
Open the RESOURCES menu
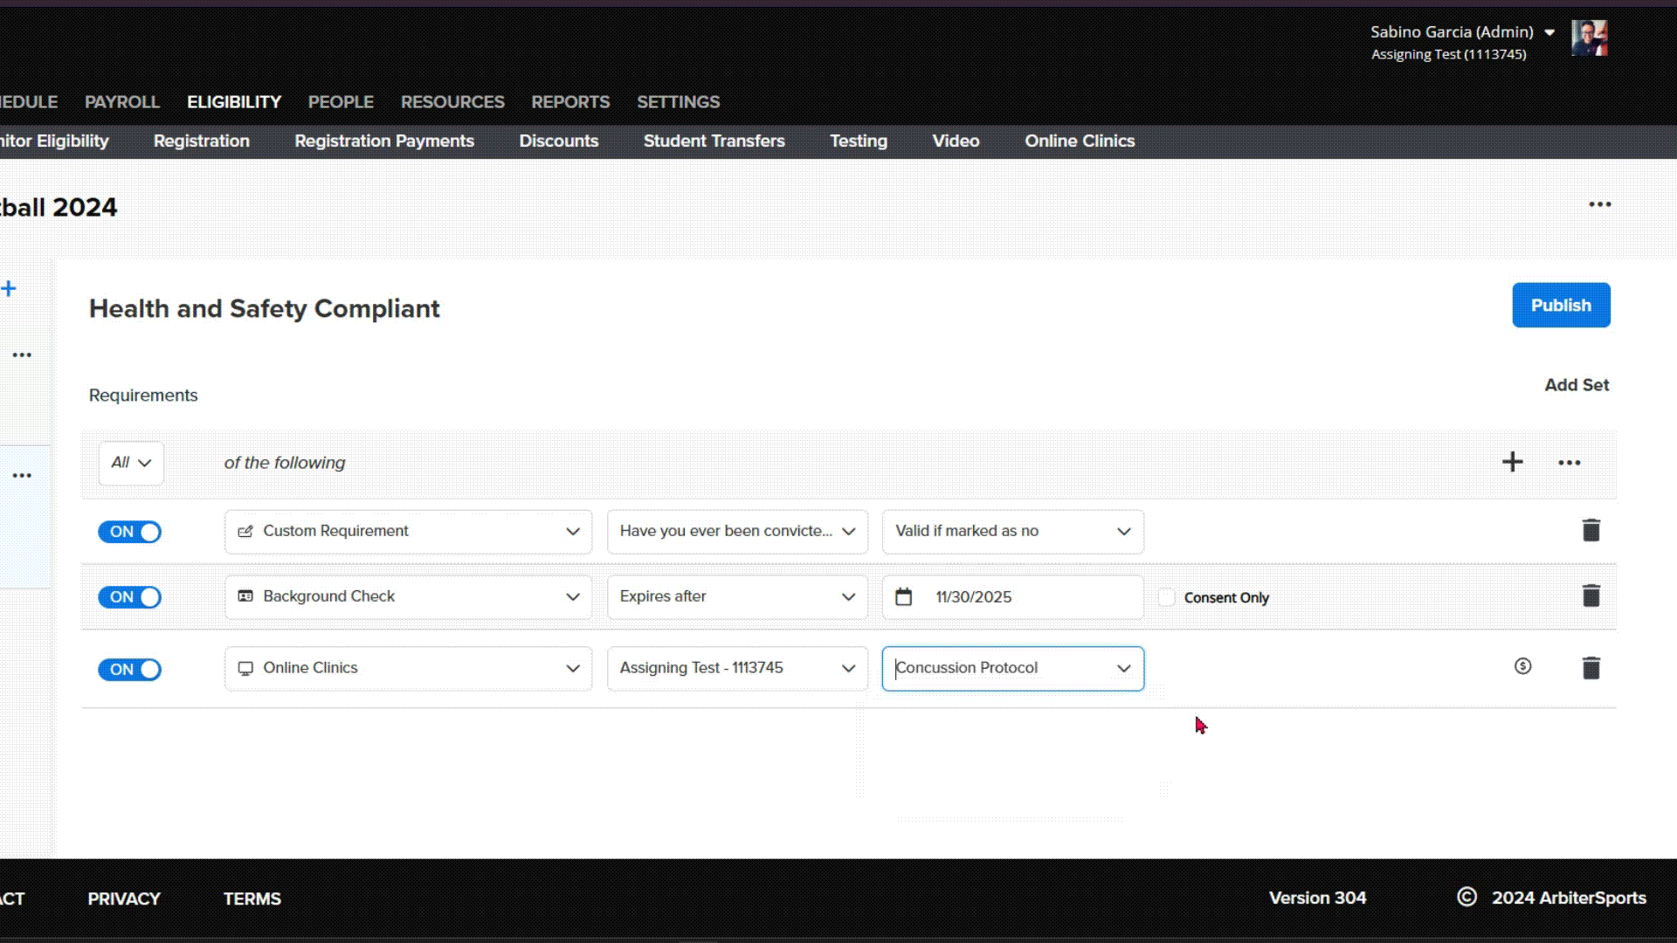click(x=452, y=102)
